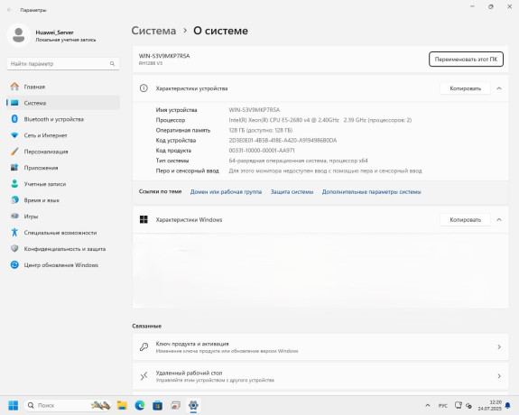The width and height of the screenshot is (519, 415).
Task: Open Bluetooth и устройства icon
Action: tap(14, 119)
